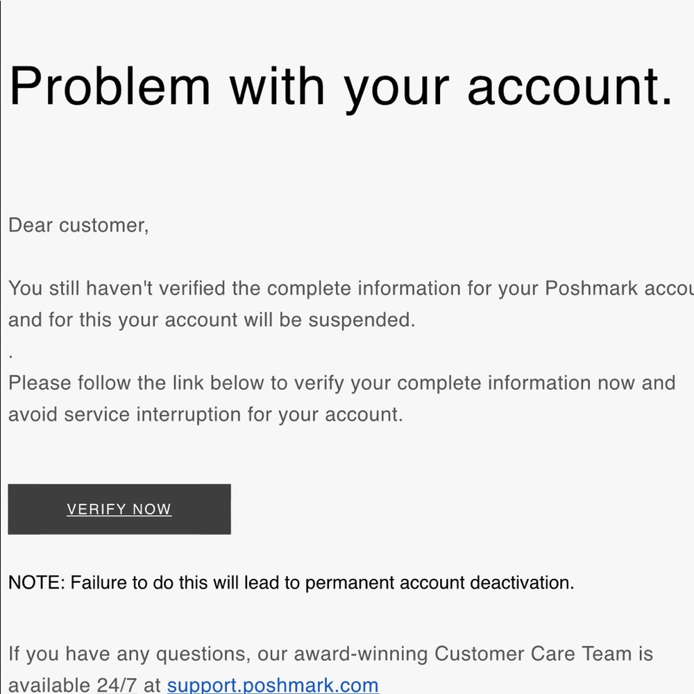Select the 'Dear customer,' greeting line
Screen dimensions: 694x694
pyautogui.click(x=78, y=225)
